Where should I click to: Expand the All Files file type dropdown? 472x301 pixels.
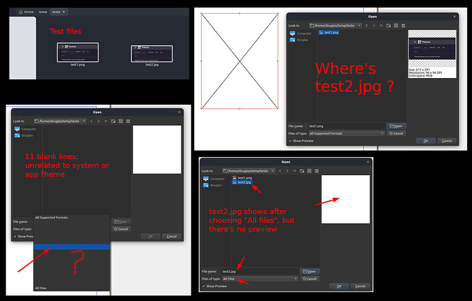click(260, 279)
